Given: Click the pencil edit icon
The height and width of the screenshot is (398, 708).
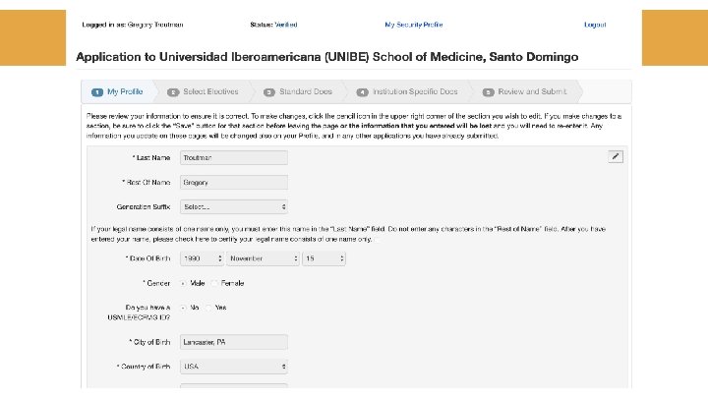Looking at the screenshot, I should (x=615, y=156).
